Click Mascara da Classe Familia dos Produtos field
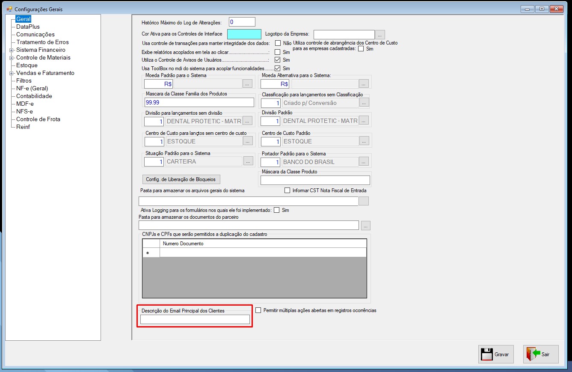Screen dimensions: 572x372 199,102
